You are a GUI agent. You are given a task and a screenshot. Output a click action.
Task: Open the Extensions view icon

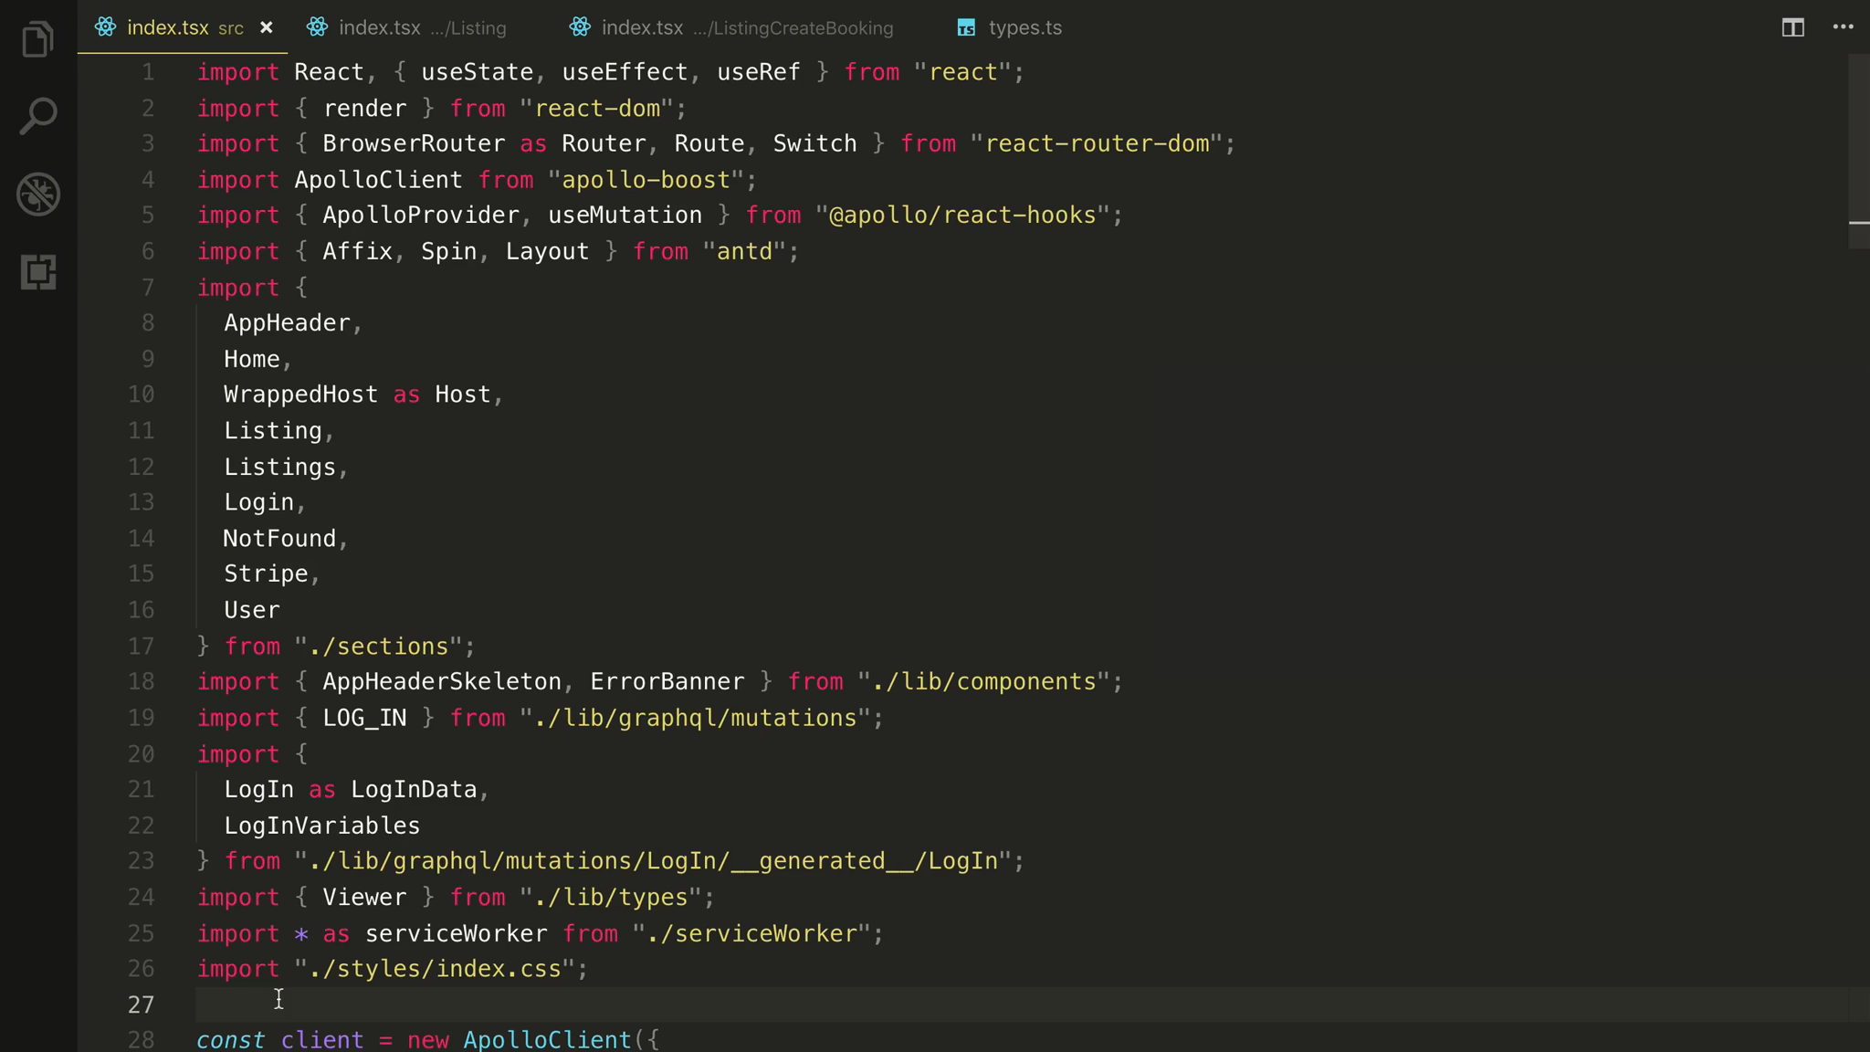(x=37, y=272)
